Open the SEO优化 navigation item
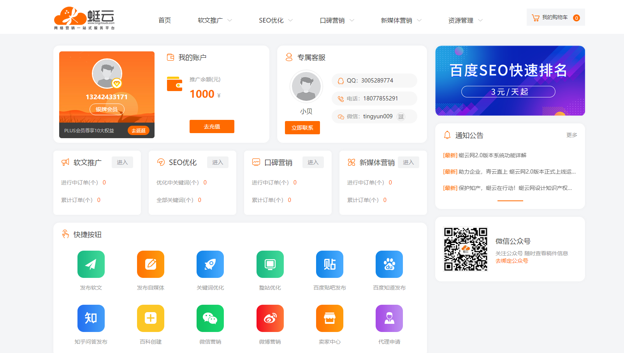This screenshot has height=353, width=624. 271,20
